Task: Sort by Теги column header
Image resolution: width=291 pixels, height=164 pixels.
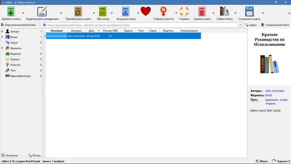Action: coord(141,31)
